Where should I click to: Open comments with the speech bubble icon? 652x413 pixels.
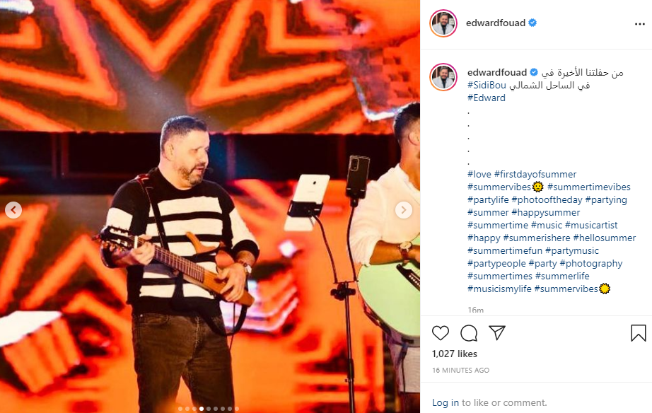(x=469, y=333)
